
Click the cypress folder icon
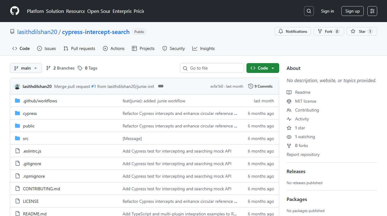click(17, 113)
